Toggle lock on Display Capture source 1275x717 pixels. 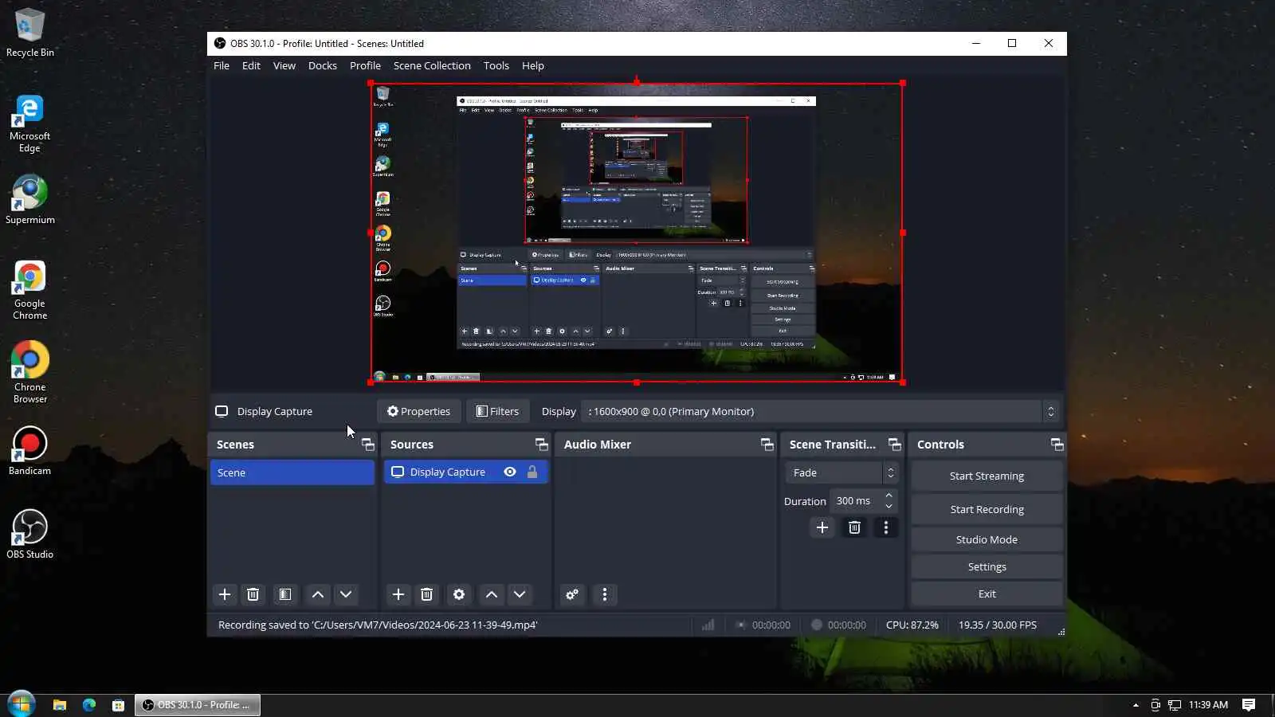click(532, 472)
